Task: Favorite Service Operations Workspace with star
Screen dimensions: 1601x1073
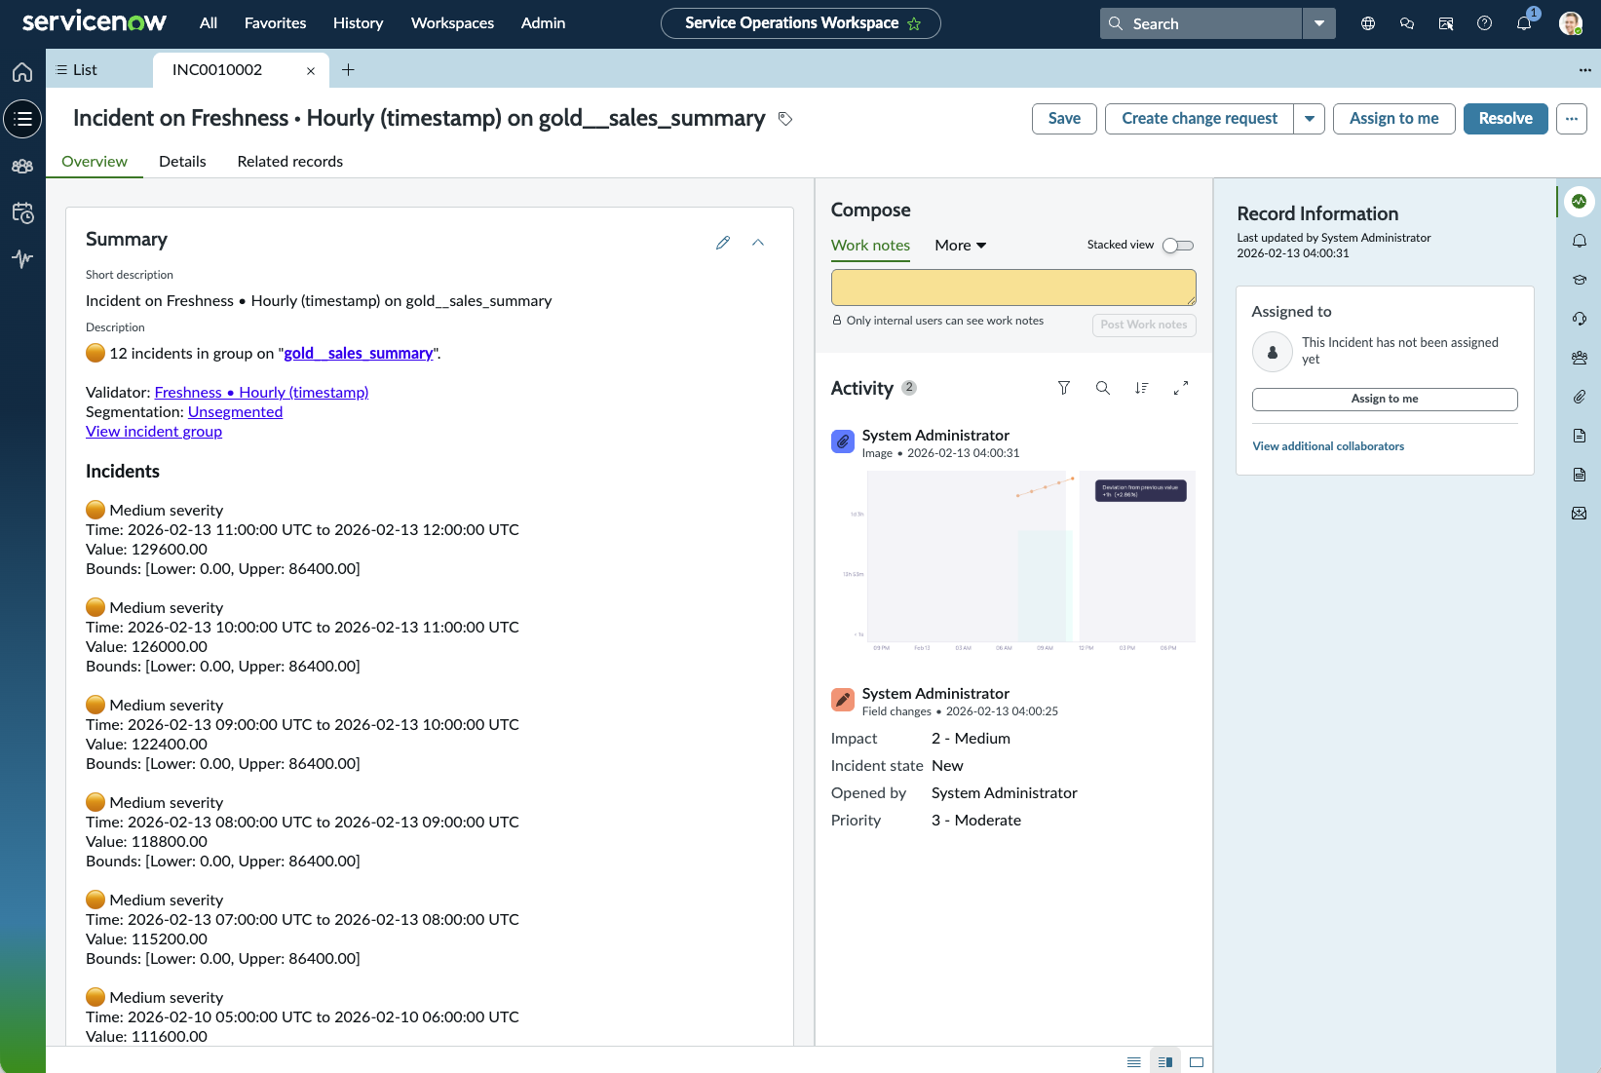Action: [914, 23]
